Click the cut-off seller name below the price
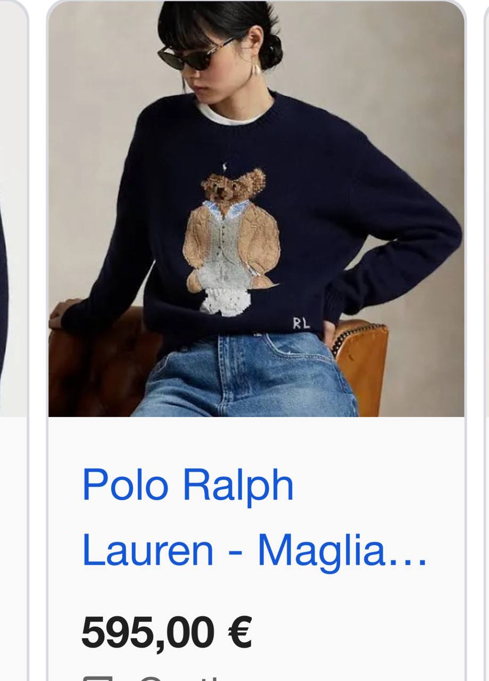Screen dimensions: 489x681 coord(186,678)
